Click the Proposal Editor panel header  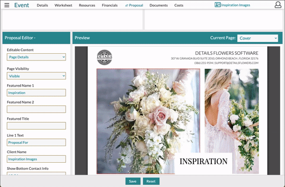point(37,38)
